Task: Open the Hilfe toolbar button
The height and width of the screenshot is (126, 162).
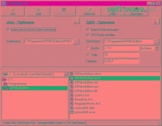Action: [113, 12]
